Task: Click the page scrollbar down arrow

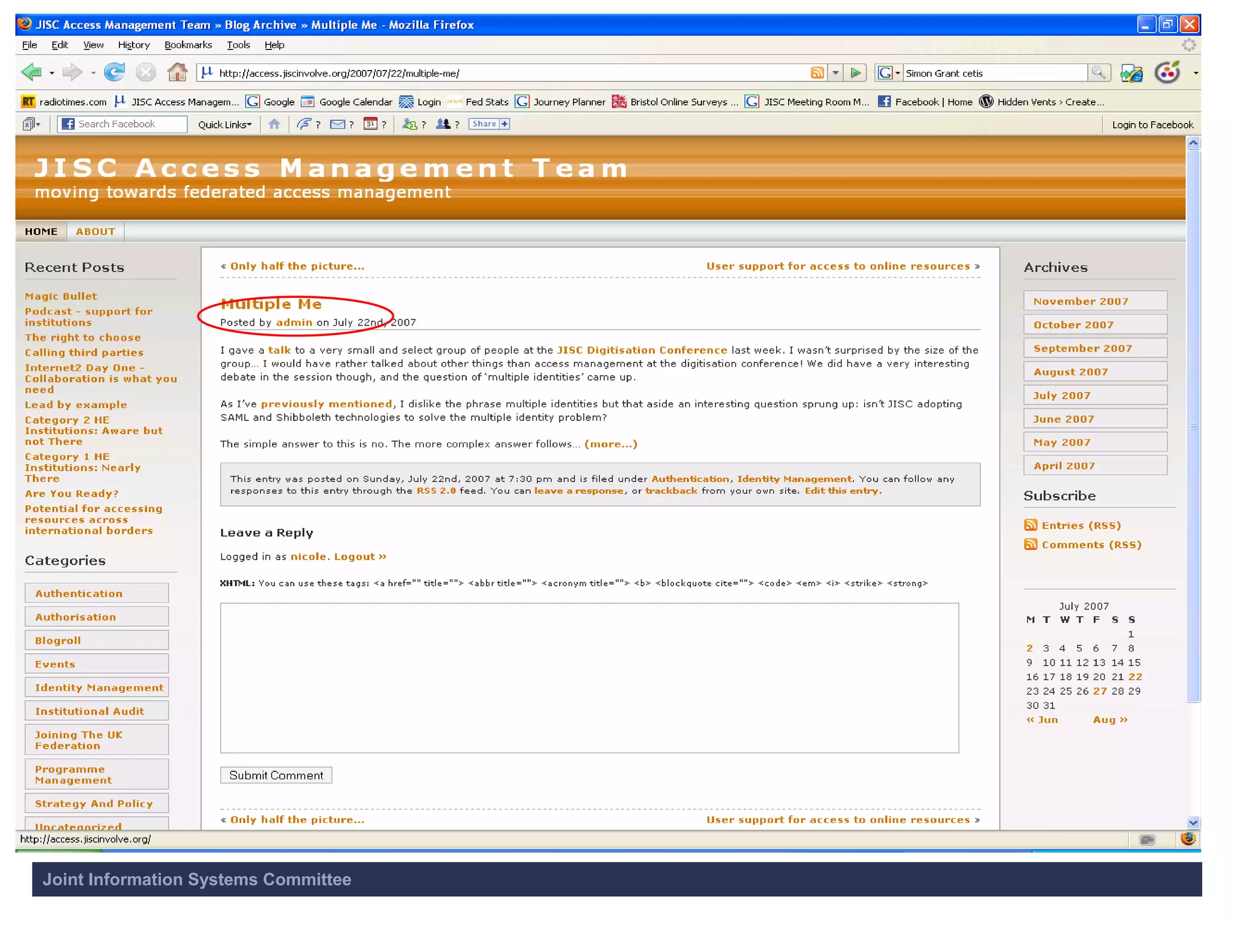Action: point(1193,822)
